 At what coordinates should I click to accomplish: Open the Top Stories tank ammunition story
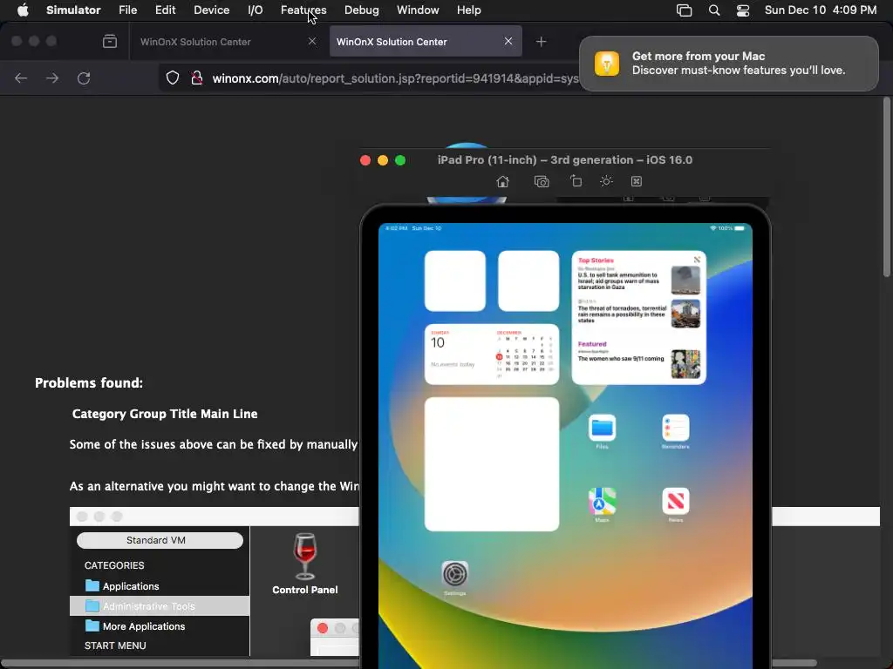pos(639,280)
